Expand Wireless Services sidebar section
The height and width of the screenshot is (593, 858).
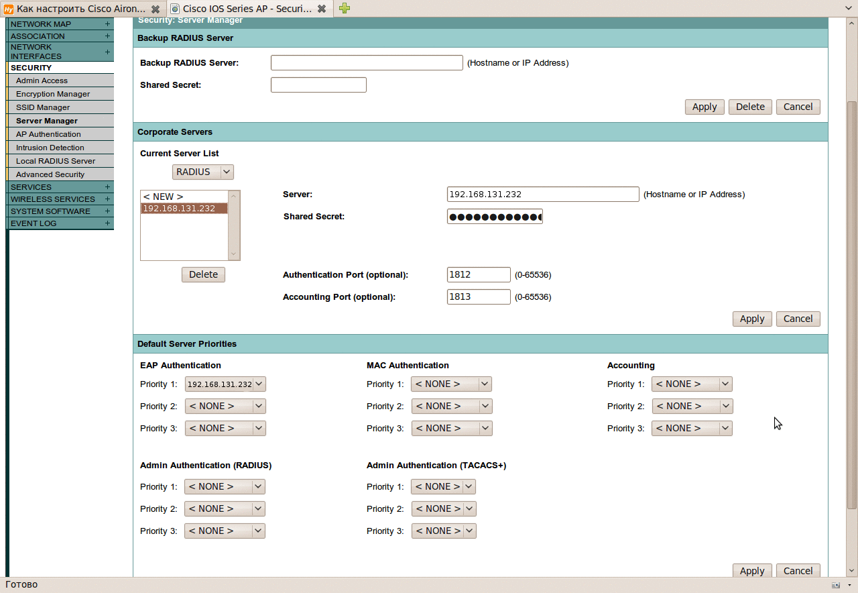[107, 199]
